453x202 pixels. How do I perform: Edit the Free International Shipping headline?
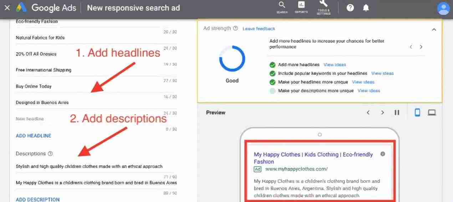click(96, 70)
